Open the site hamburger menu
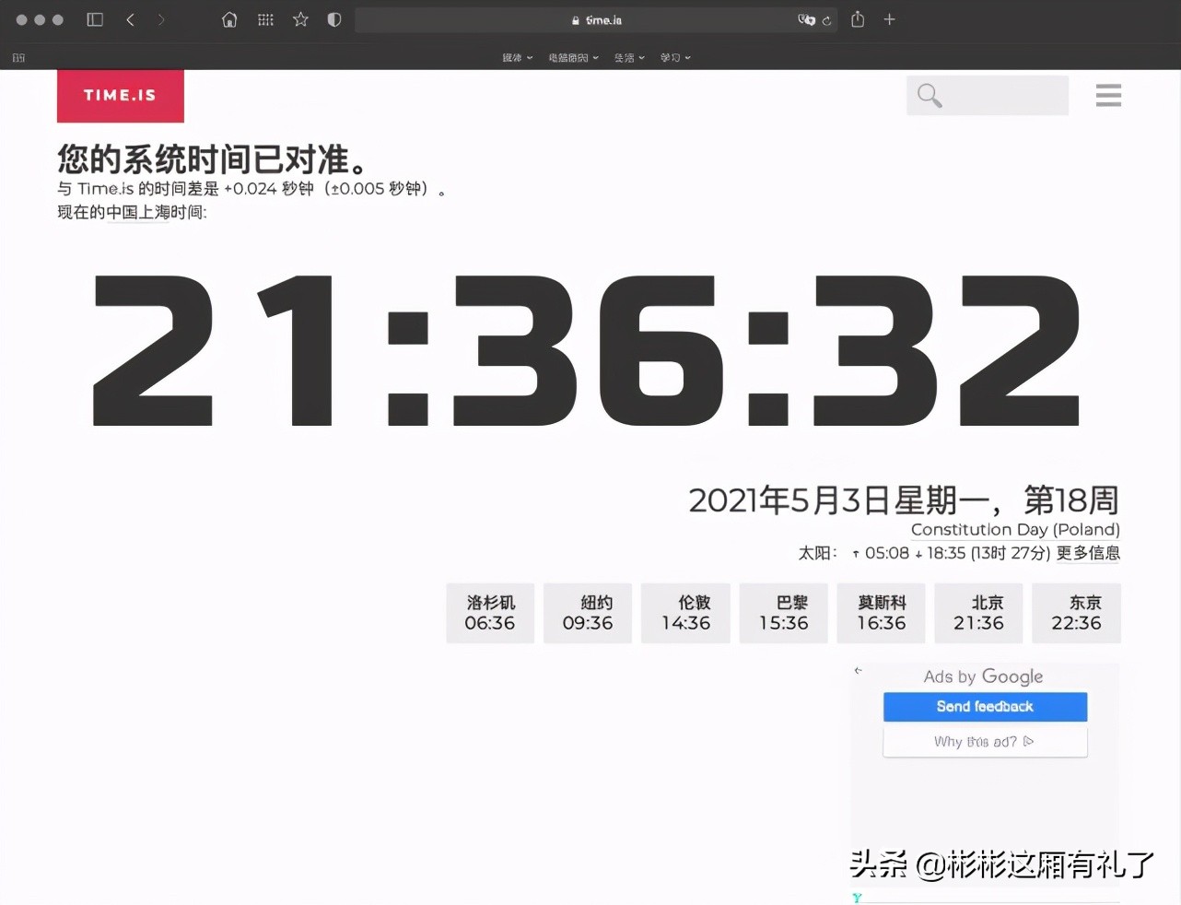This screenshot has height=905, width=1181. 1108,95
